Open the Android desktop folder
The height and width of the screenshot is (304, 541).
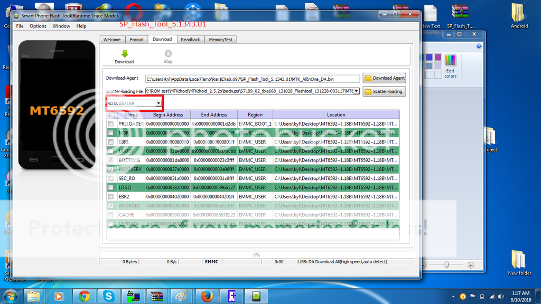(x=519, y=16)
